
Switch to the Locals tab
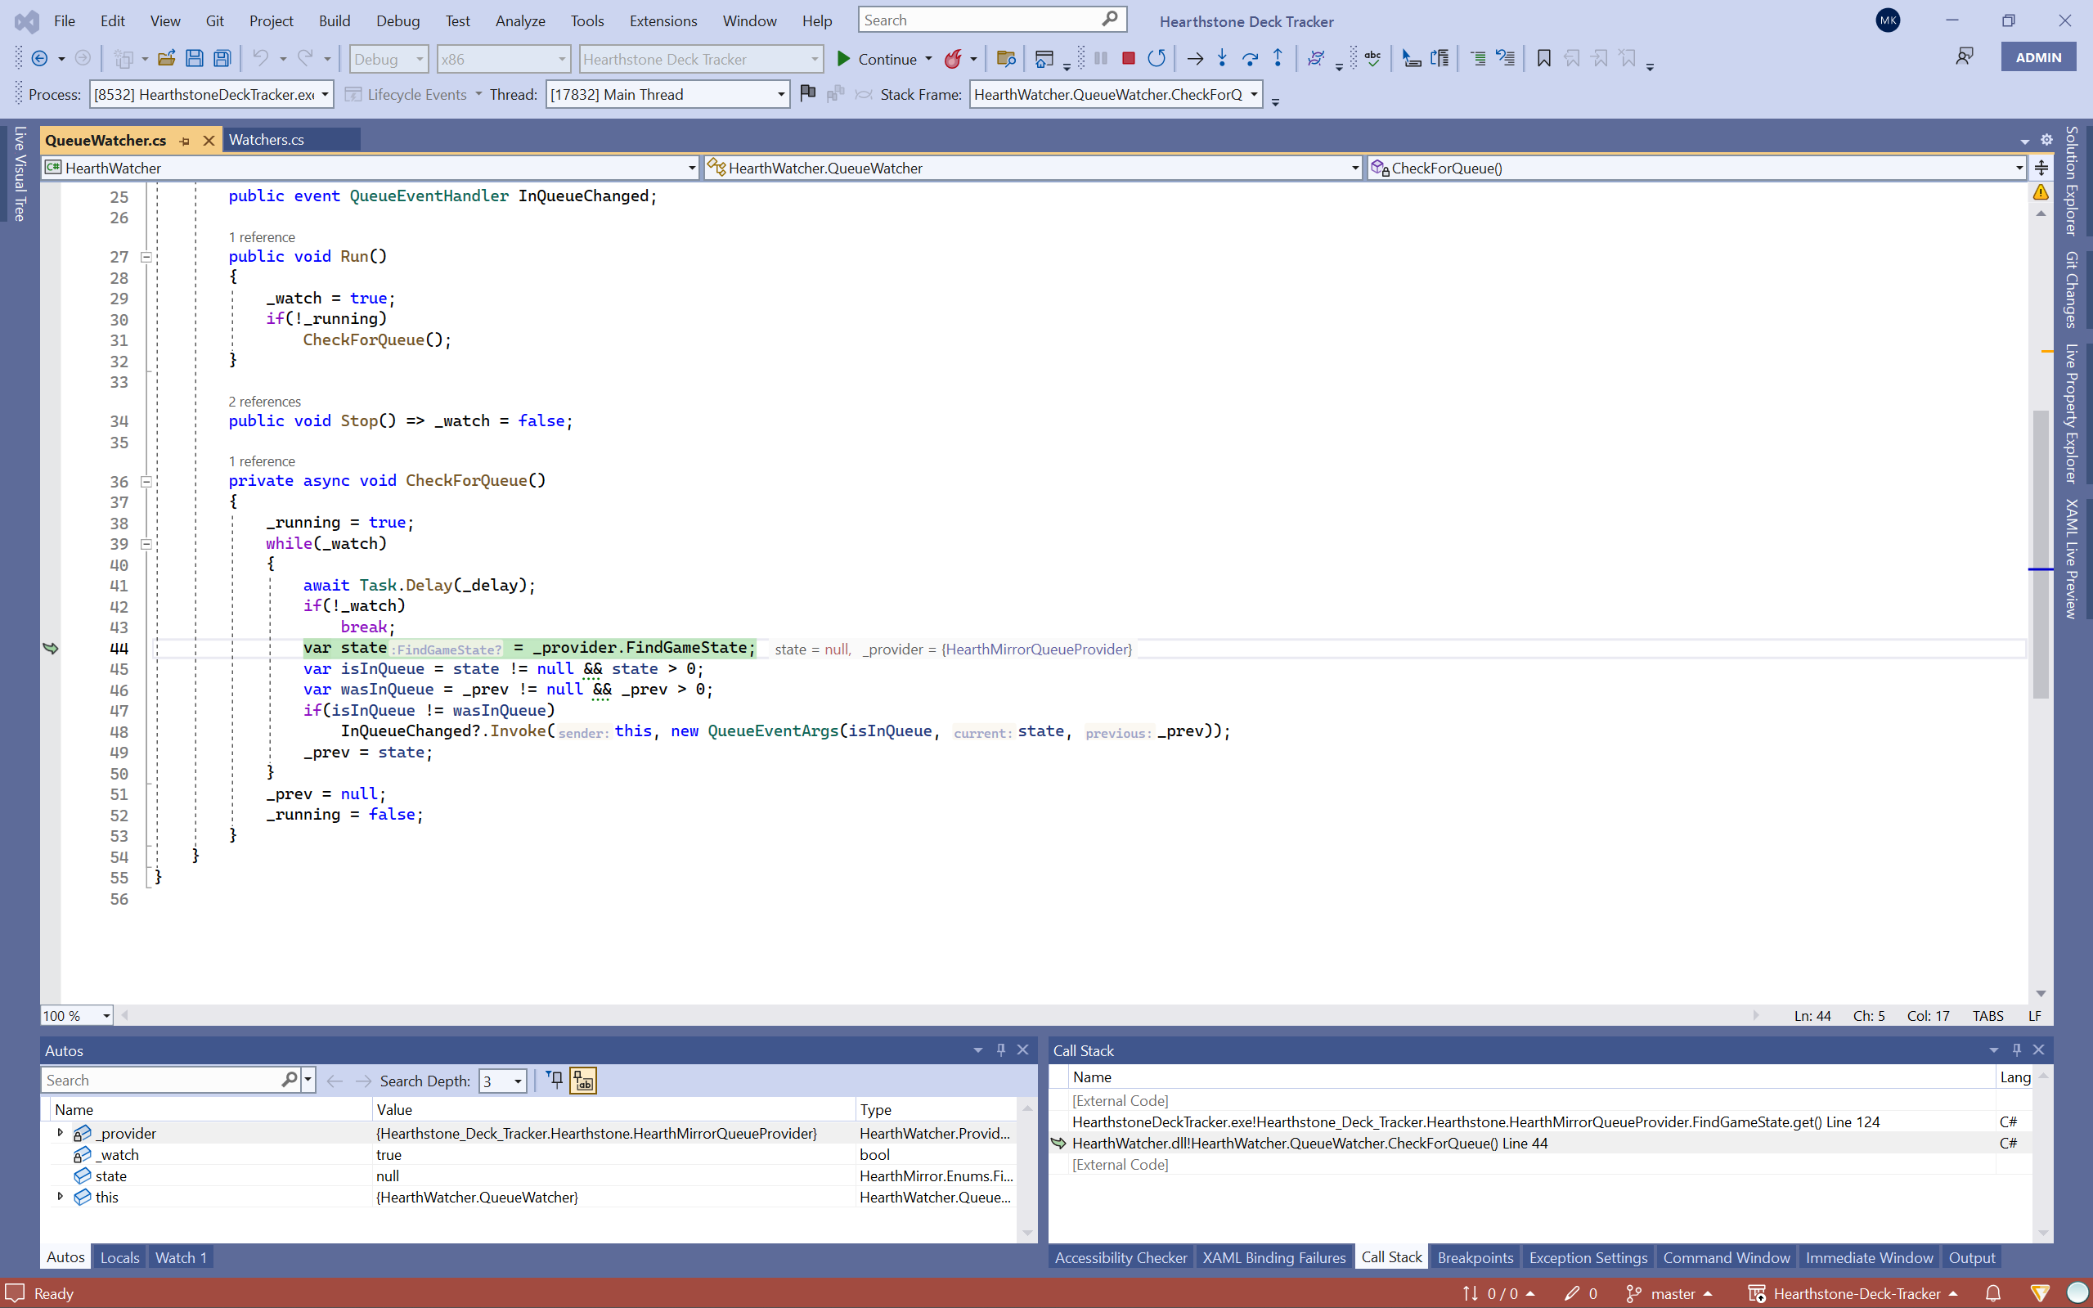click(x=119, y=1257)
